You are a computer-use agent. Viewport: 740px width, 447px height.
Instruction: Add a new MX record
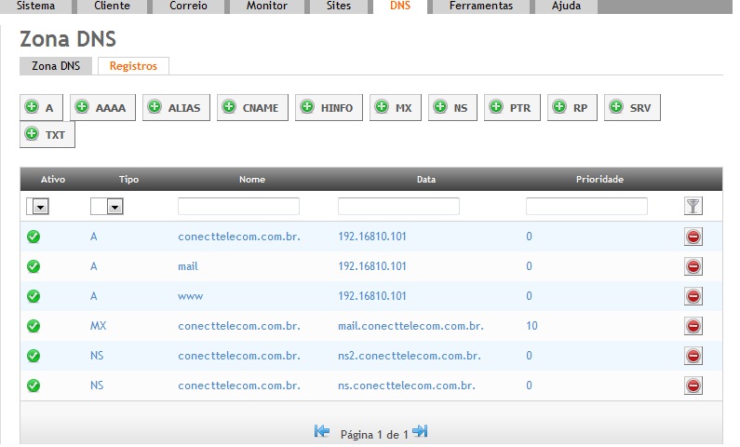pos(396,108)
